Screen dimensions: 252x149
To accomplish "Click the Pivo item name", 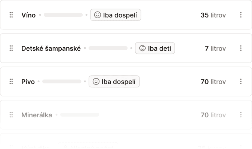I will click(28, 82).
